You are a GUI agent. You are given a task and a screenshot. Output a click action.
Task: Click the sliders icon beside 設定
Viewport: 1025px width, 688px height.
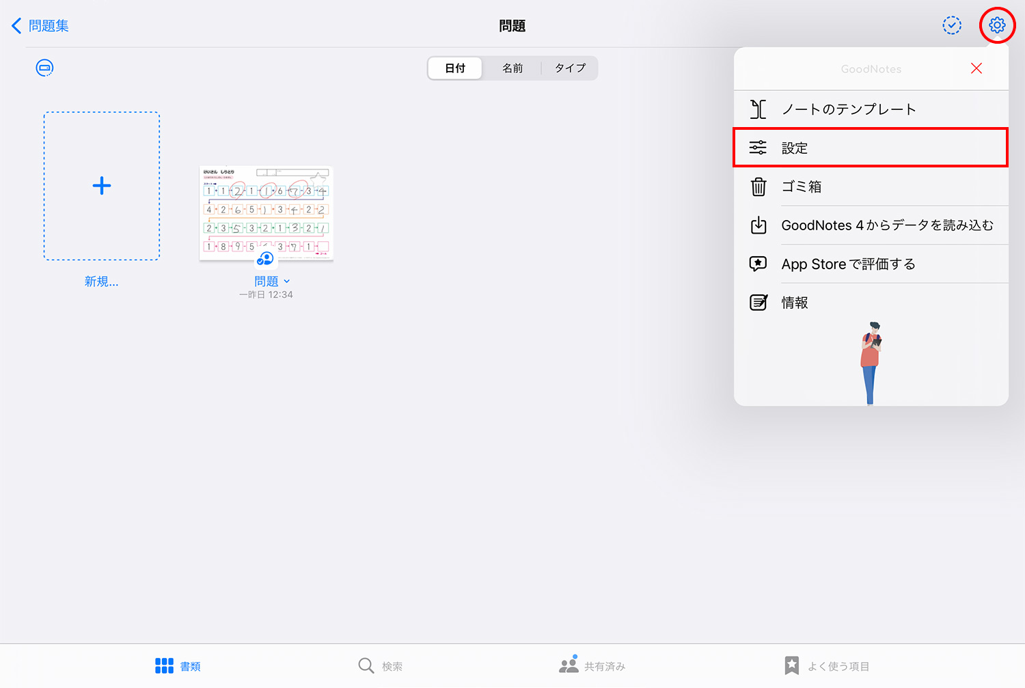point(758,148)
